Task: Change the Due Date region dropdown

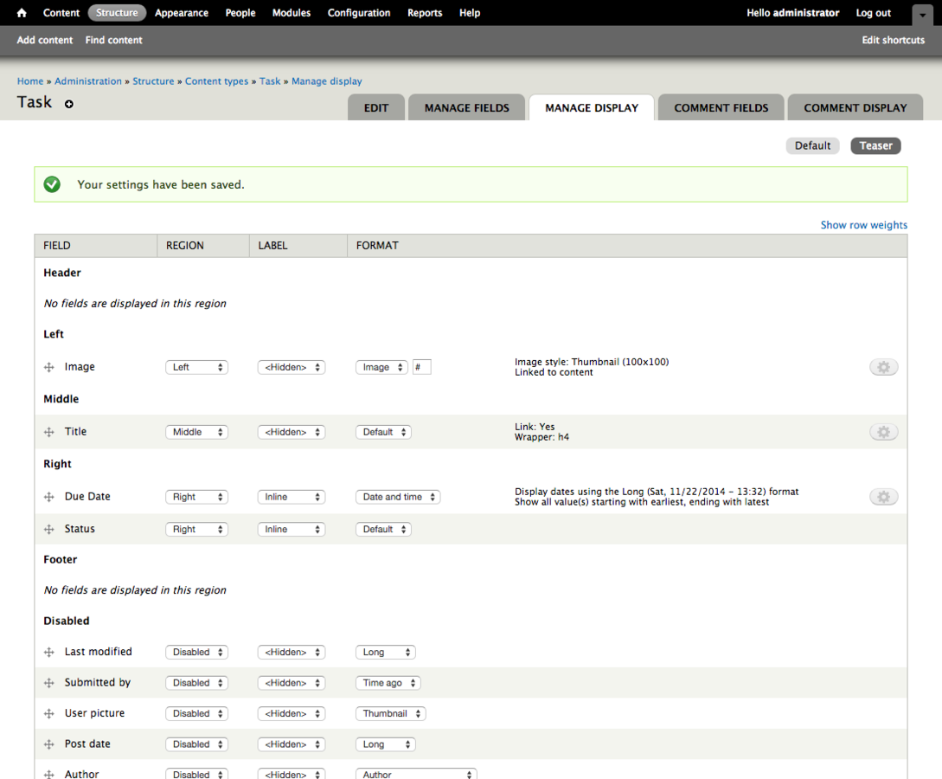Action: (196, 497)
